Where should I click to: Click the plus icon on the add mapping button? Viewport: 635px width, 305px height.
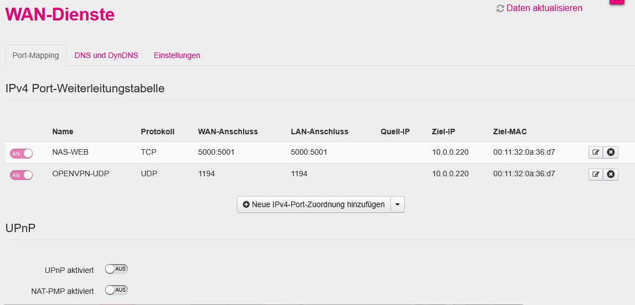[246, 204]
